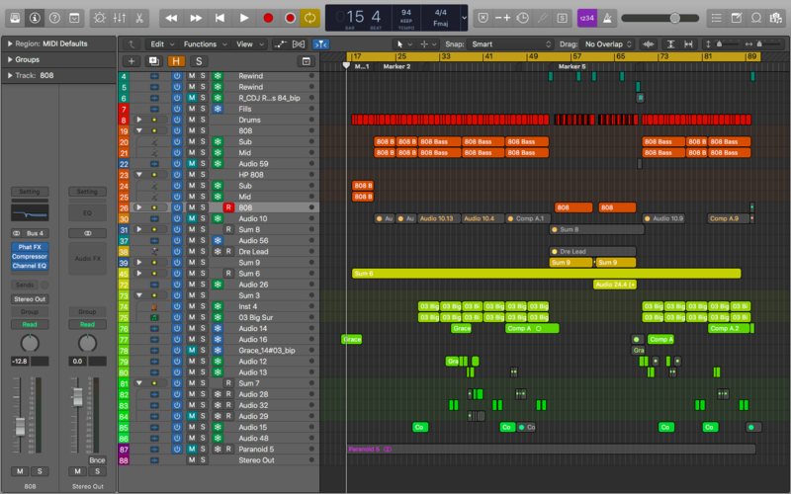Open the Note Pad icon
Screen dimensions: 791x494
[x=738, y=18]
